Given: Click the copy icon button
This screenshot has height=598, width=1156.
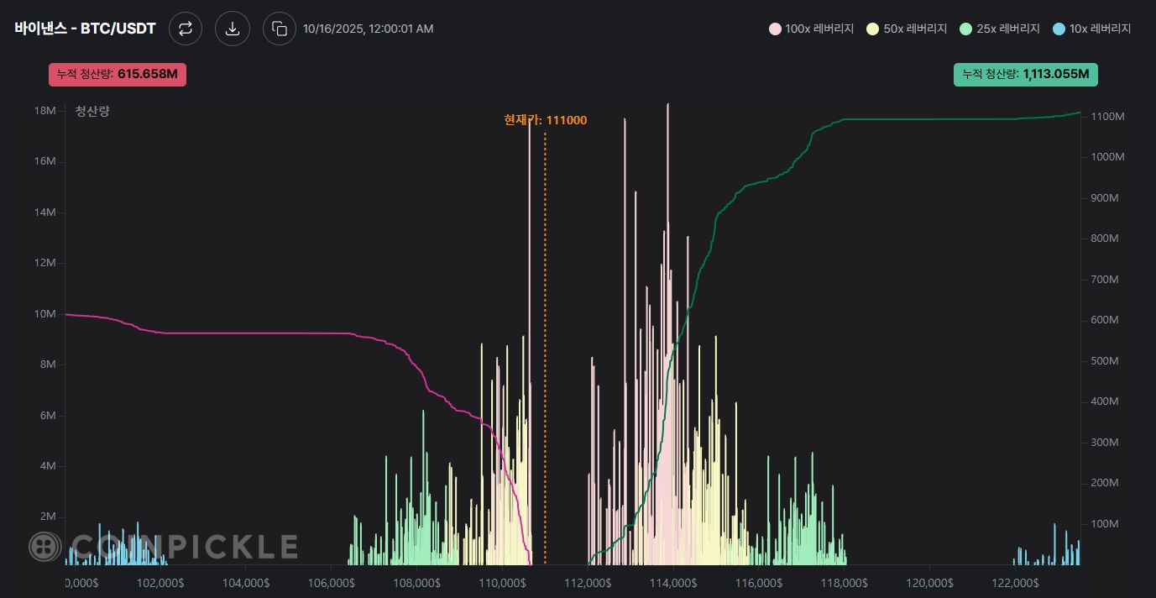Looking at the screenshot, I should pyautogui.click(x=280, y=29).
